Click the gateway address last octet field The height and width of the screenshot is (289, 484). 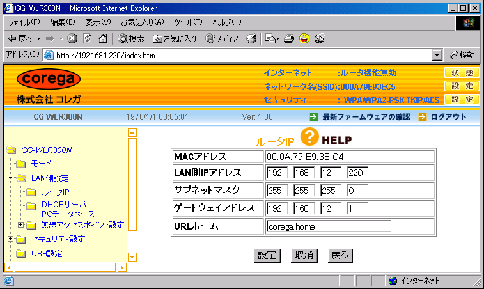pyautogui.click(x=357, y=208)
